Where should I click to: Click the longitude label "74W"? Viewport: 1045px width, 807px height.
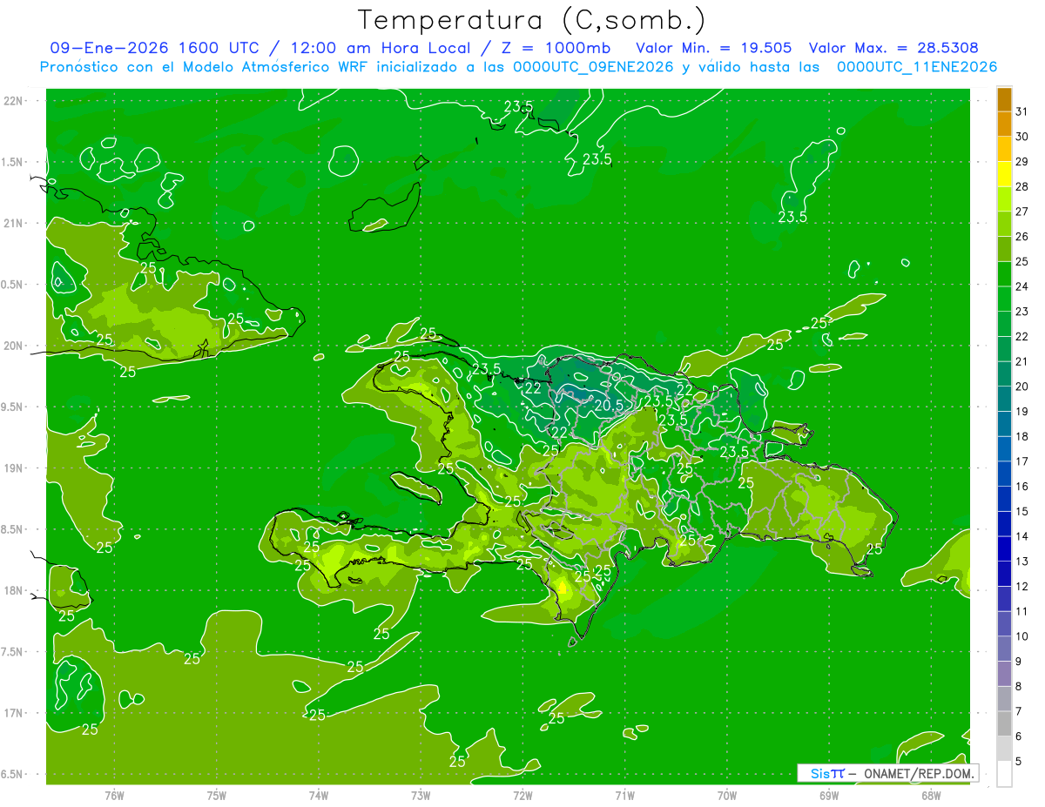tap(318, 795)
